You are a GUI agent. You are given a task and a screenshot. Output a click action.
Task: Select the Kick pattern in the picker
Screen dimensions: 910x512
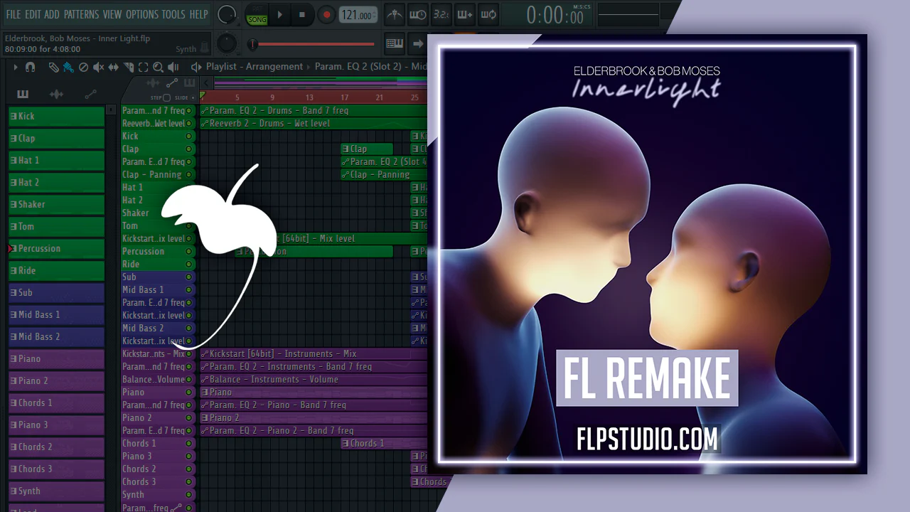[56, 117]
